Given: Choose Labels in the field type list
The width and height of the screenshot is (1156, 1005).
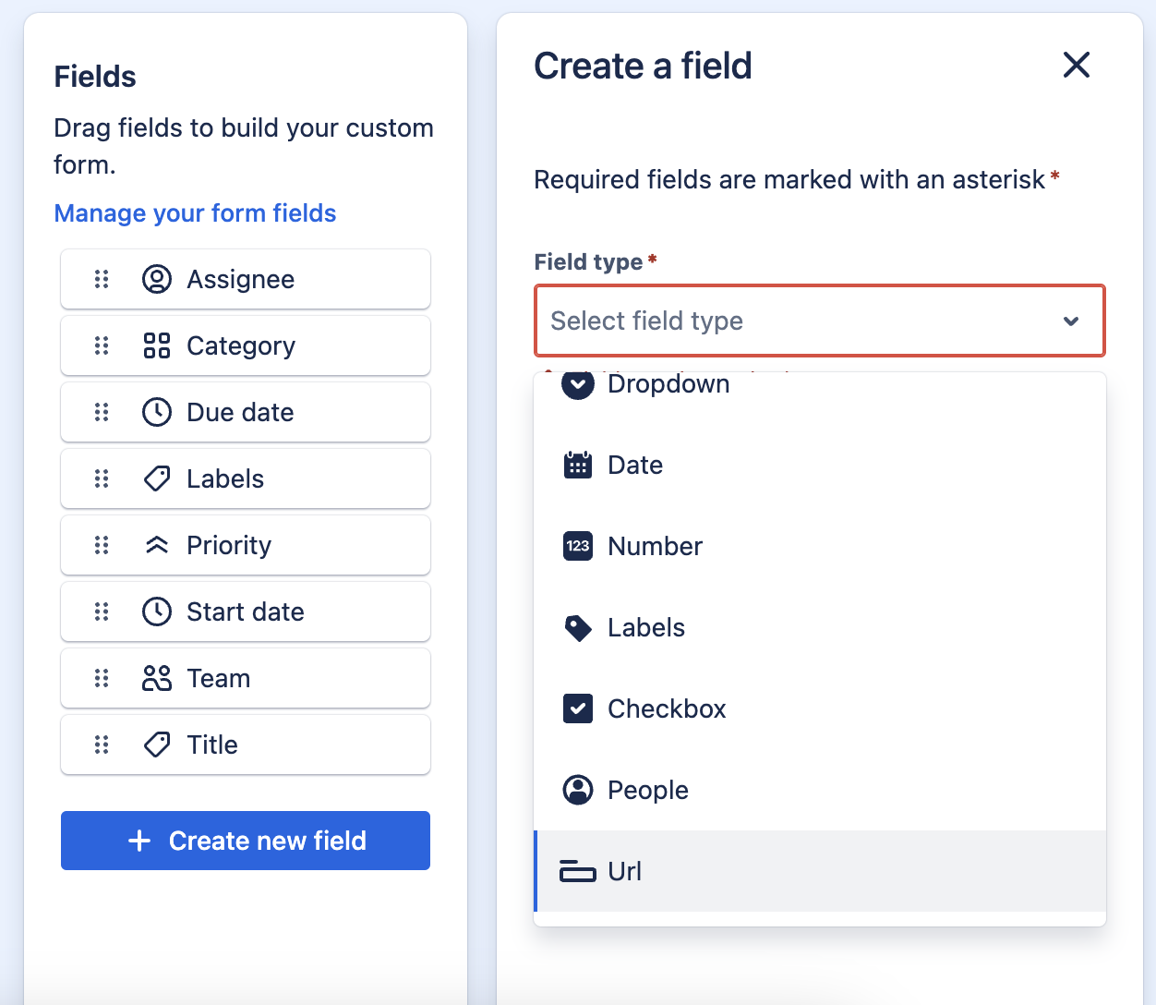Looking at the screenshot, I should (x=820, y=627).
